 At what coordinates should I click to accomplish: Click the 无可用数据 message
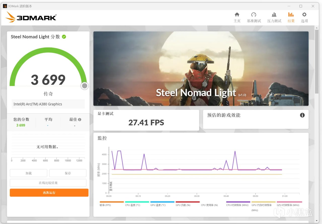pos(48,147)
